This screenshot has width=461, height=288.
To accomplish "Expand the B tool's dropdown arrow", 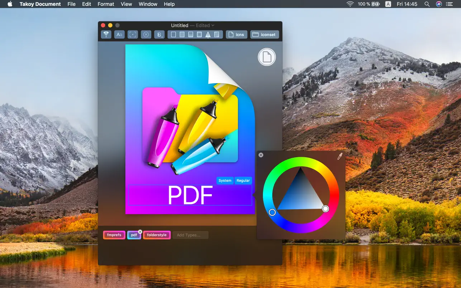I will tap(162, 36).
